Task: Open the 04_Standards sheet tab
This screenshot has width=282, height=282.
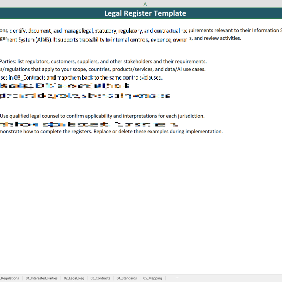Action: click(126, 278)
